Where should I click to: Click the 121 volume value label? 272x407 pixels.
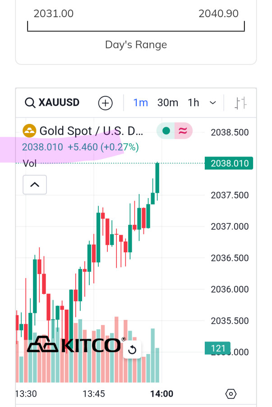click(218, 348)
